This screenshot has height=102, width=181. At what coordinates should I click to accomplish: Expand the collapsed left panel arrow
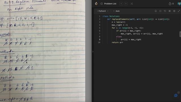(93, 52)
